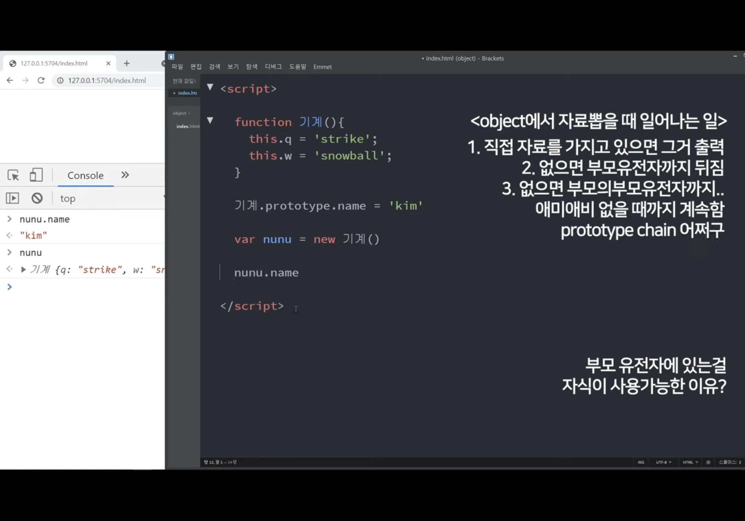Go back with the browser arrow

10,80
